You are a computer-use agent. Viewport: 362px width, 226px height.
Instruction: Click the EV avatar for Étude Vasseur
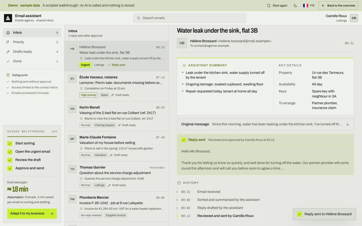point(72,79)
